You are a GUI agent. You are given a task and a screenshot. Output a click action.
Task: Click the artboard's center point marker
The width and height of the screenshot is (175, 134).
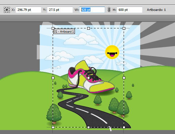click(88, 78)
